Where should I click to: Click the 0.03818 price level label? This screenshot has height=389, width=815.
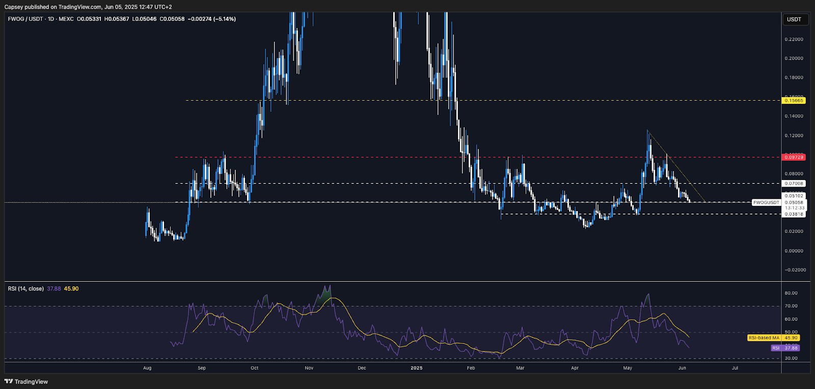(x=794, y=214)
